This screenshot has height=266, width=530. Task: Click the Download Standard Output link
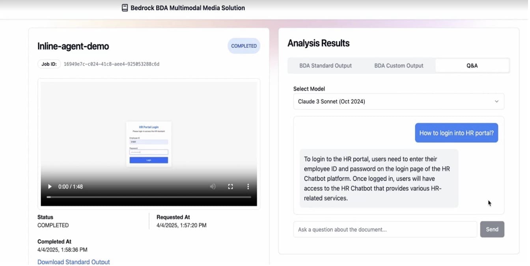[x=74, y=262]
